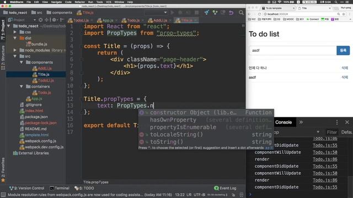Open the File menu in WebStorm
This screenshot has height=198, width=353.
pos(29,2)
